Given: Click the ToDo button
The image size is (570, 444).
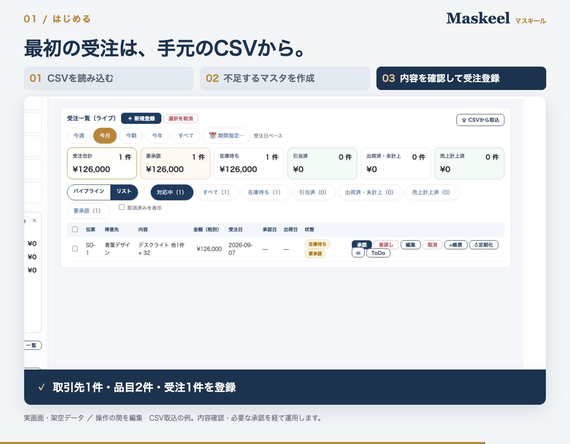Looking at the screenshot, I should point(378,253).
